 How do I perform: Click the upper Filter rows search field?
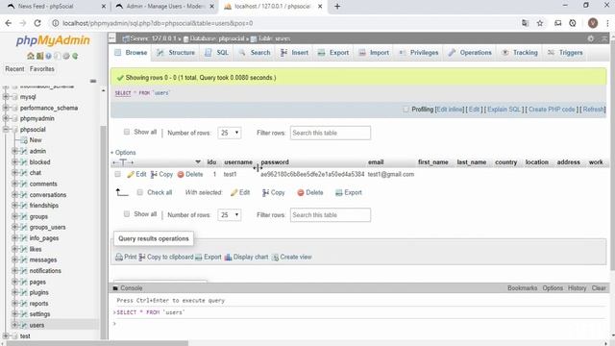331,133
